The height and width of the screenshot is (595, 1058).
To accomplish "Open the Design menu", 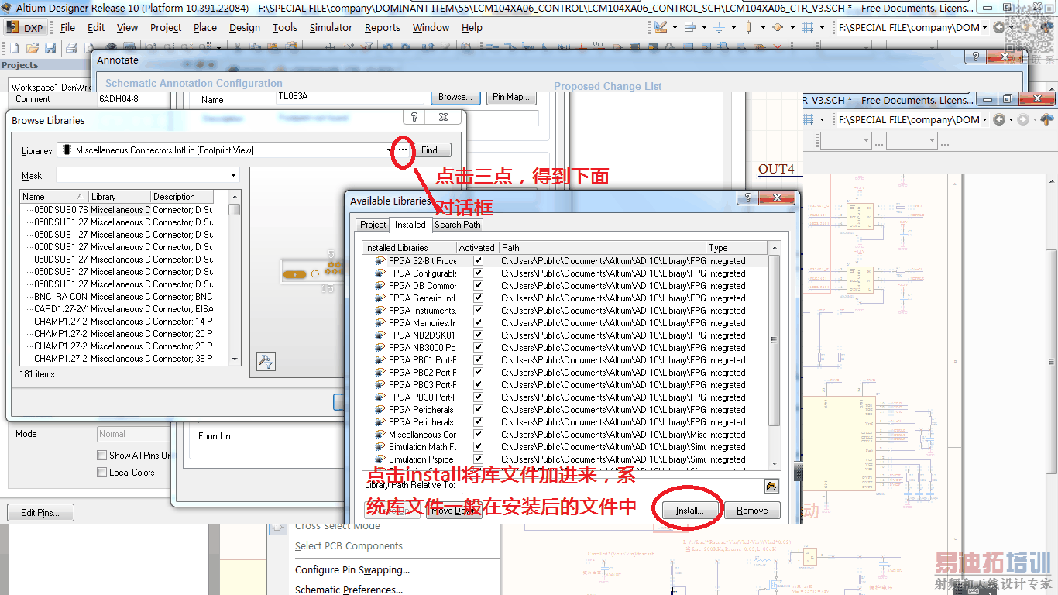I will point(245,27).
